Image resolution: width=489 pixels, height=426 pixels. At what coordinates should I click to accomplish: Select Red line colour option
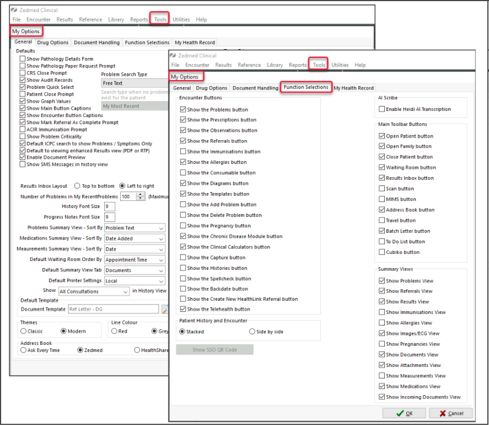(x=114, y=331)
